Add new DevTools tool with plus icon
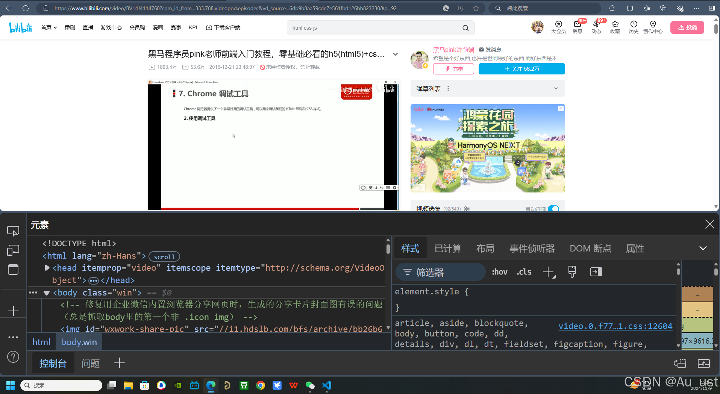This screenshot has height=394, width=720. point(13,311)
